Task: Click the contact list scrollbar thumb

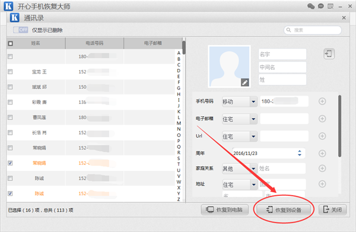Action: pyautogui.click(x=184, y=47)
